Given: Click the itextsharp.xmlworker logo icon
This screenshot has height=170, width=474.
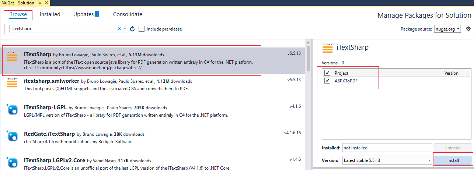Looking at the screenshot, I should coord(12,83).
